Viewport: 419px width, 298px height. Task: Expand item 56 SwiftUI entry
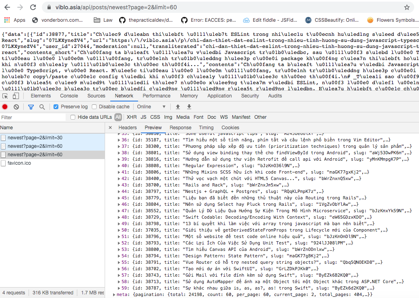[x=119, y=269]
